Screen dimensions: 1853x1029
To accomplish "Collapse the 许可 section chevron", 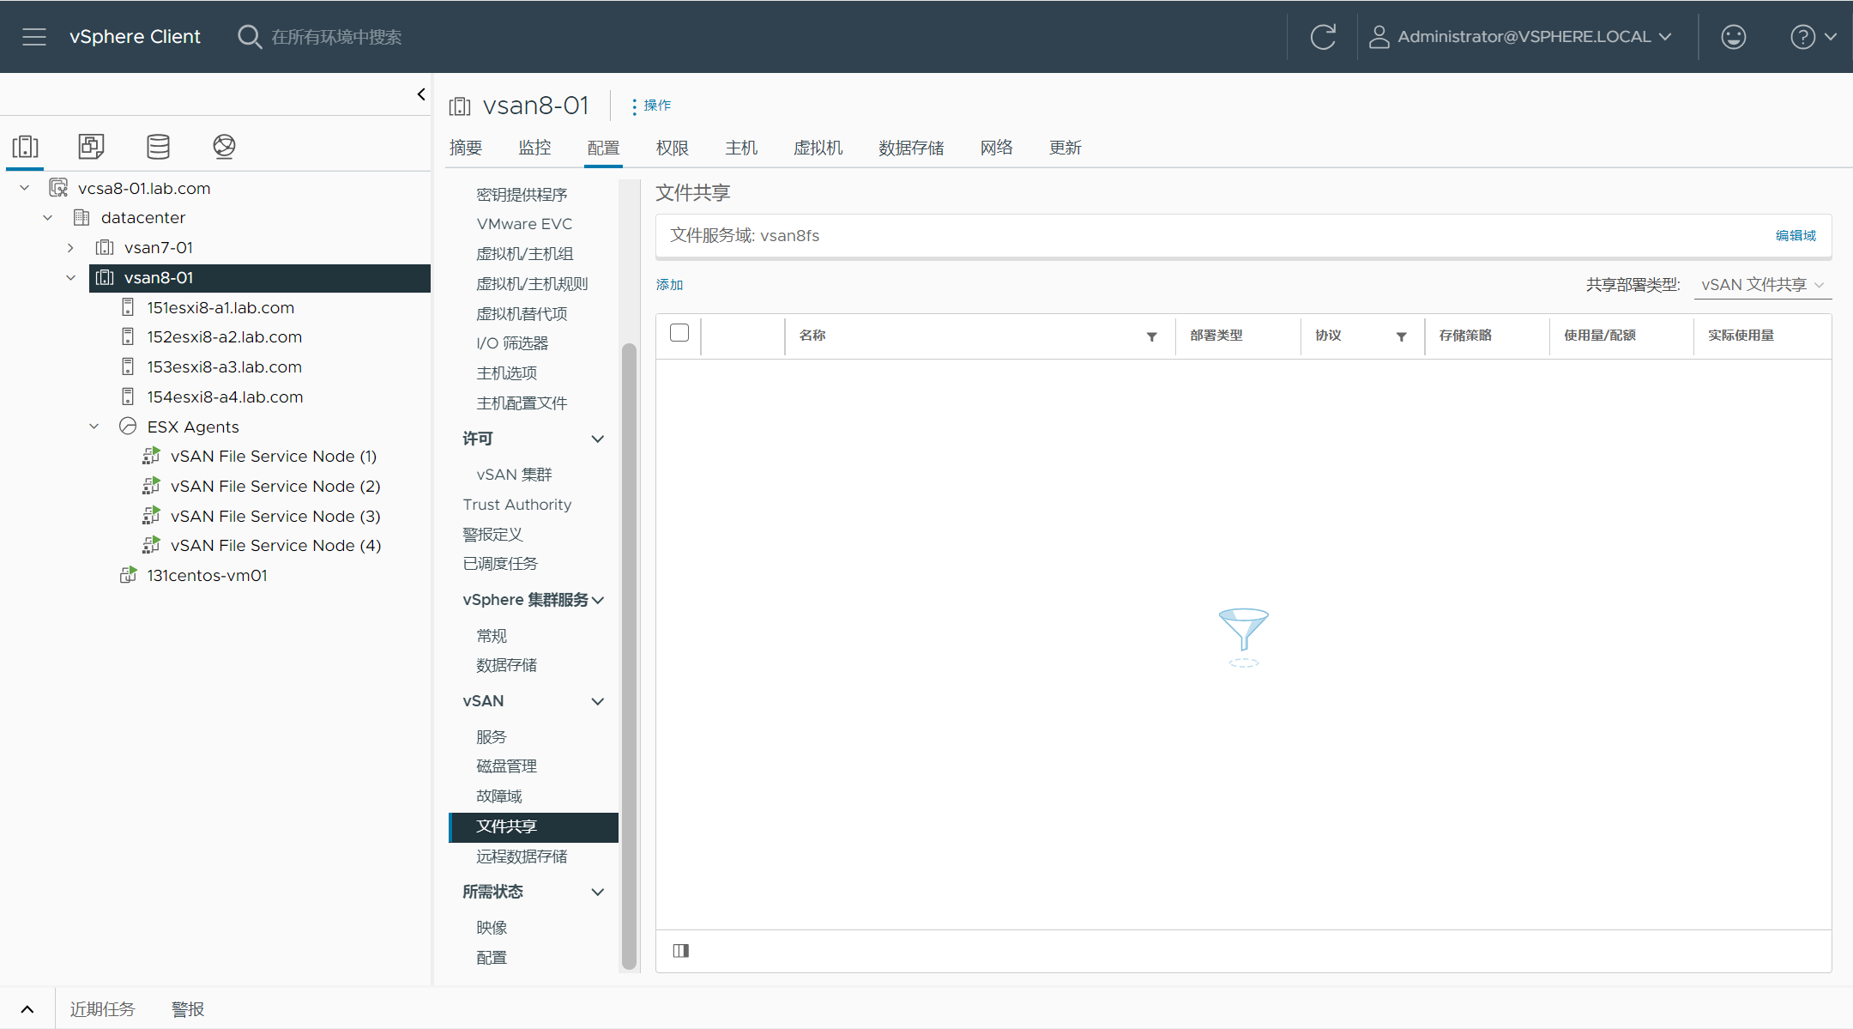I will pyautogui.click(x=598, y=439).
